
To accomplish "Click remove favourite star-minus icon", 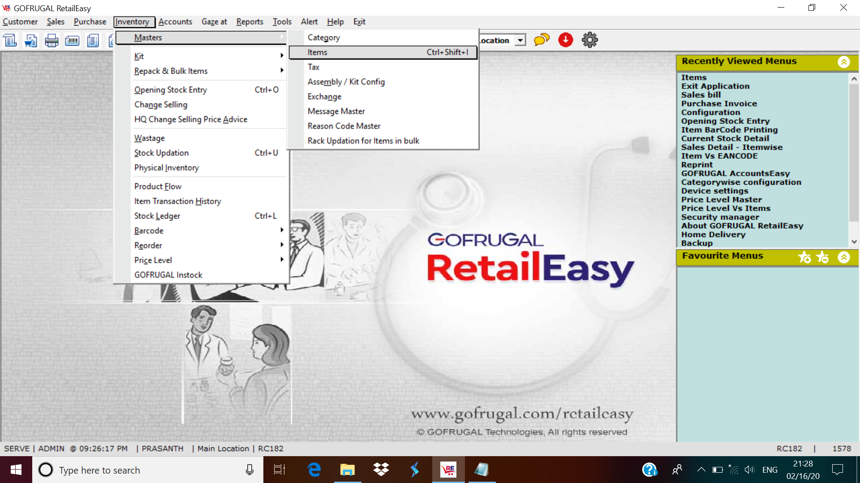I will click(x=822, y=257).
